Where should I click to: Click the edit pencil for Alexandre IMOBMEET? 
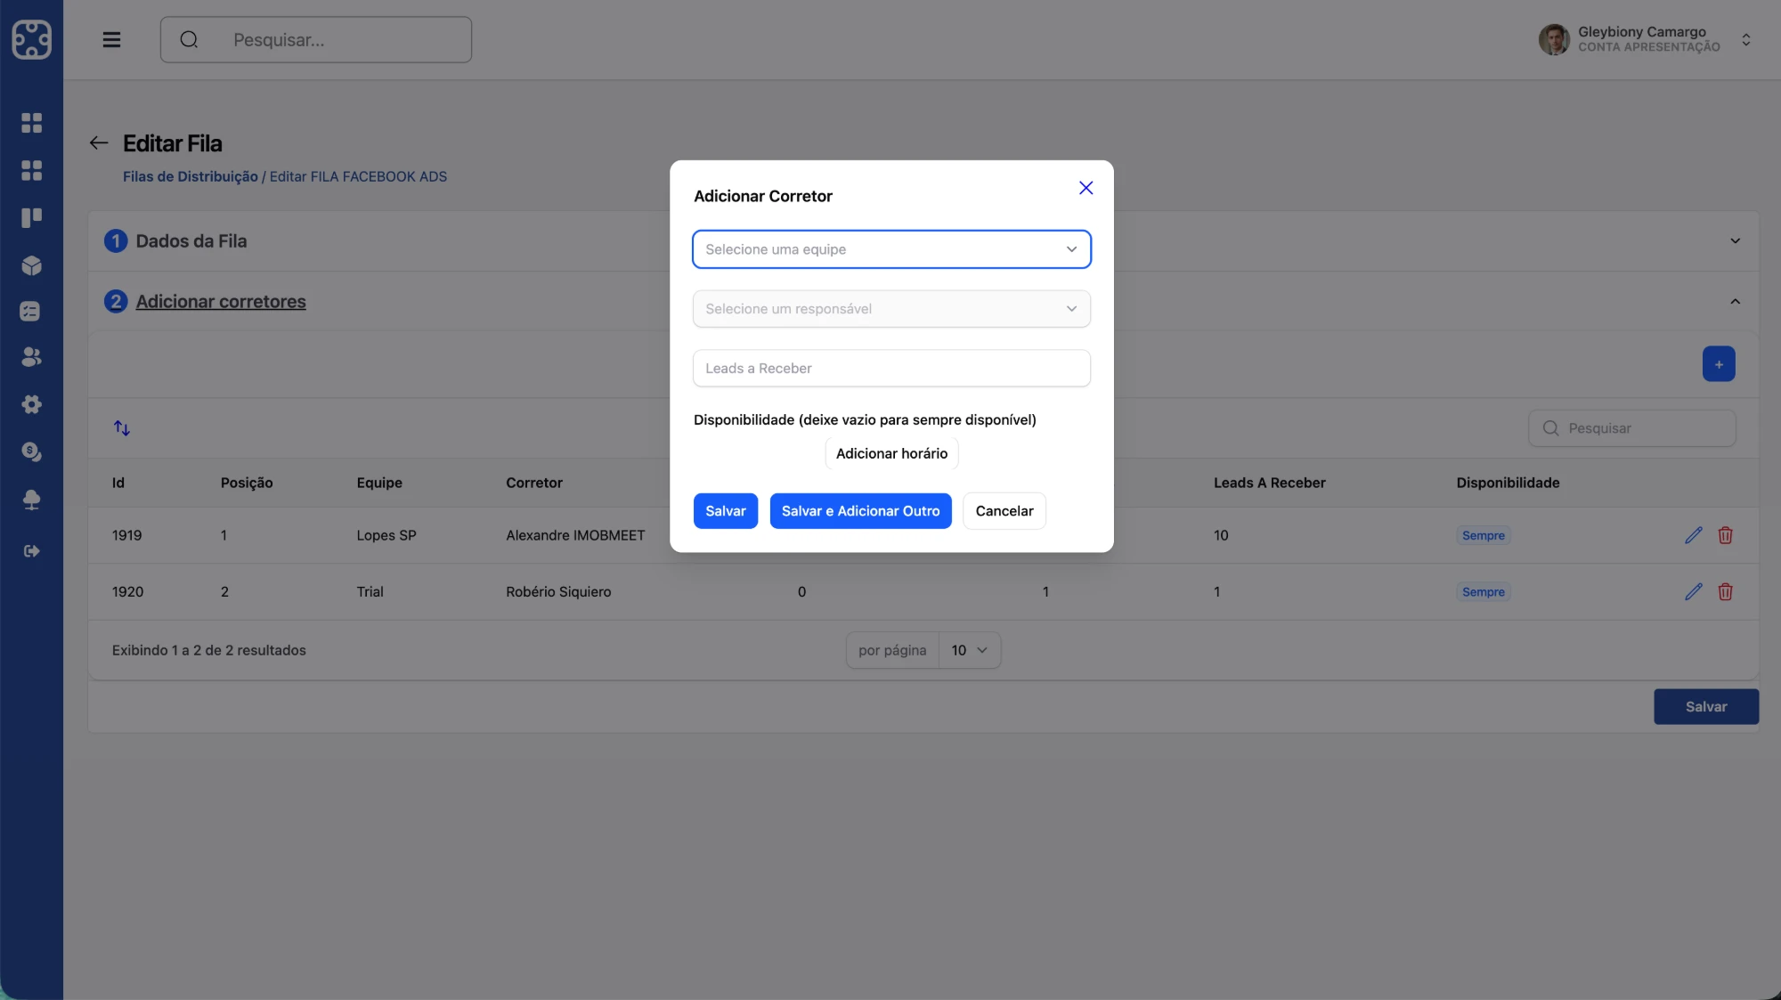pyautogui.click(x=1693, y=535)
